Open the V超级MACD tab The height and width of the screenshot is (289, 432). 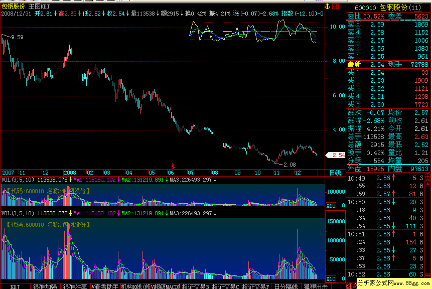point(165,286)
